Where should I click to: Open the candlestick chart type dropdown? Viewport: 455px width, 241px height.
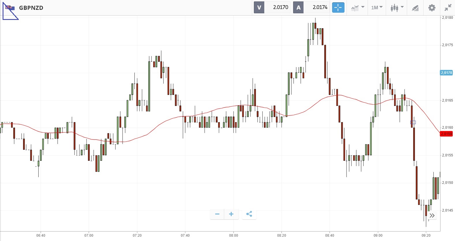click(397, 8)
